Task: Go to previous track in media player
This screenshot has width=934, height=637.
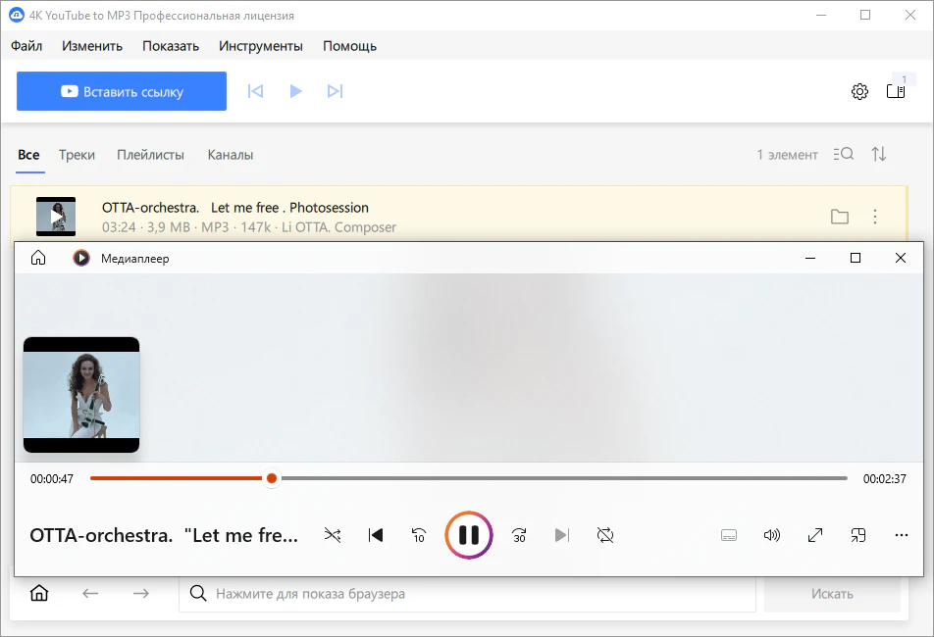Action: pos(375,535)
